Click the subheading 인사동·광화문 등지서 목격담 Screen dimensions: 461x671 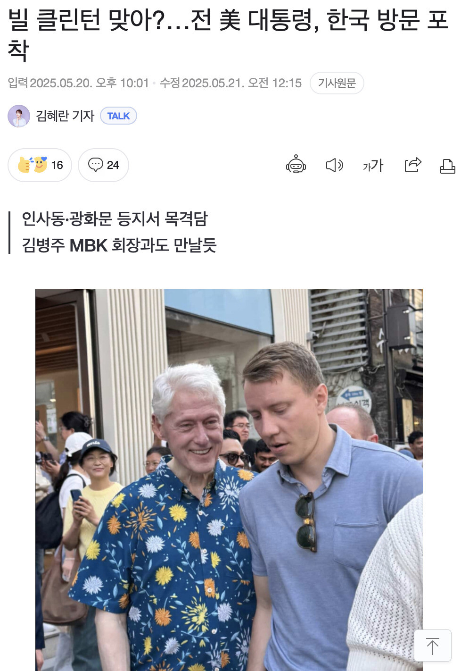coord(115,218)
